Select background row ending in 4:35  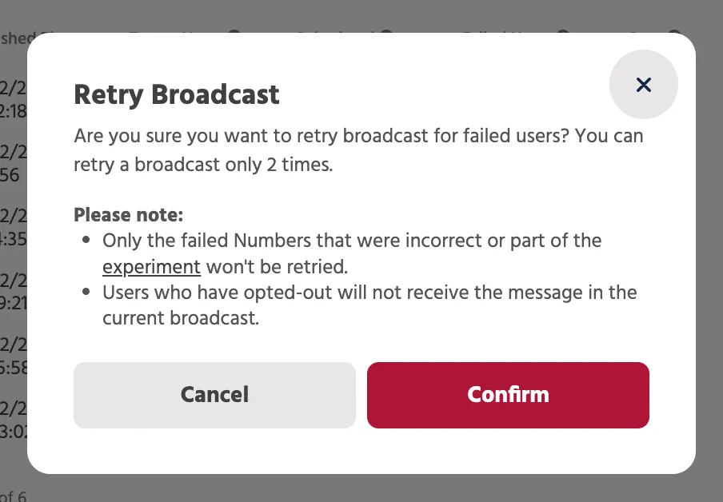(x=14, y=228)
